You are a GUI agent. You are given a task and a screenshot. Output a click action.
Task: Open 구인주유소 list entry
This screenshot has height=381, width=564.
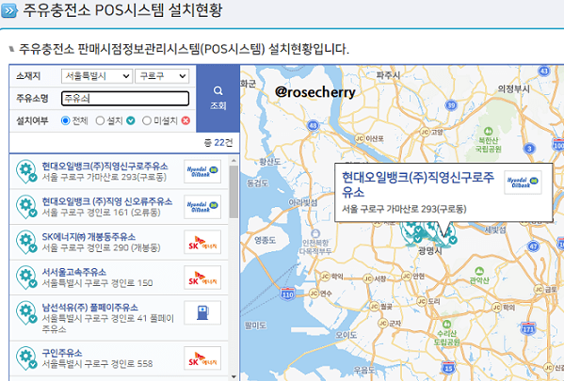(x=119, y=358)
